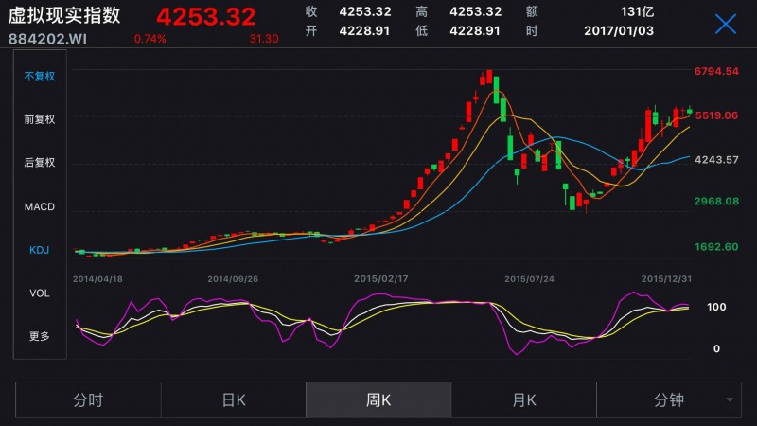
Task: Click the 2015/07/24 date axis label
Action: (x=529, y=279)
